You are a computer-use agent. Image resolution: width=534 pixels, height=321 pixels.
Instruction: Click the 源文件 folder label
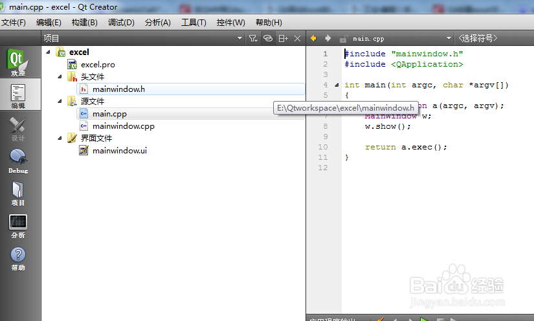coord(93,101)
